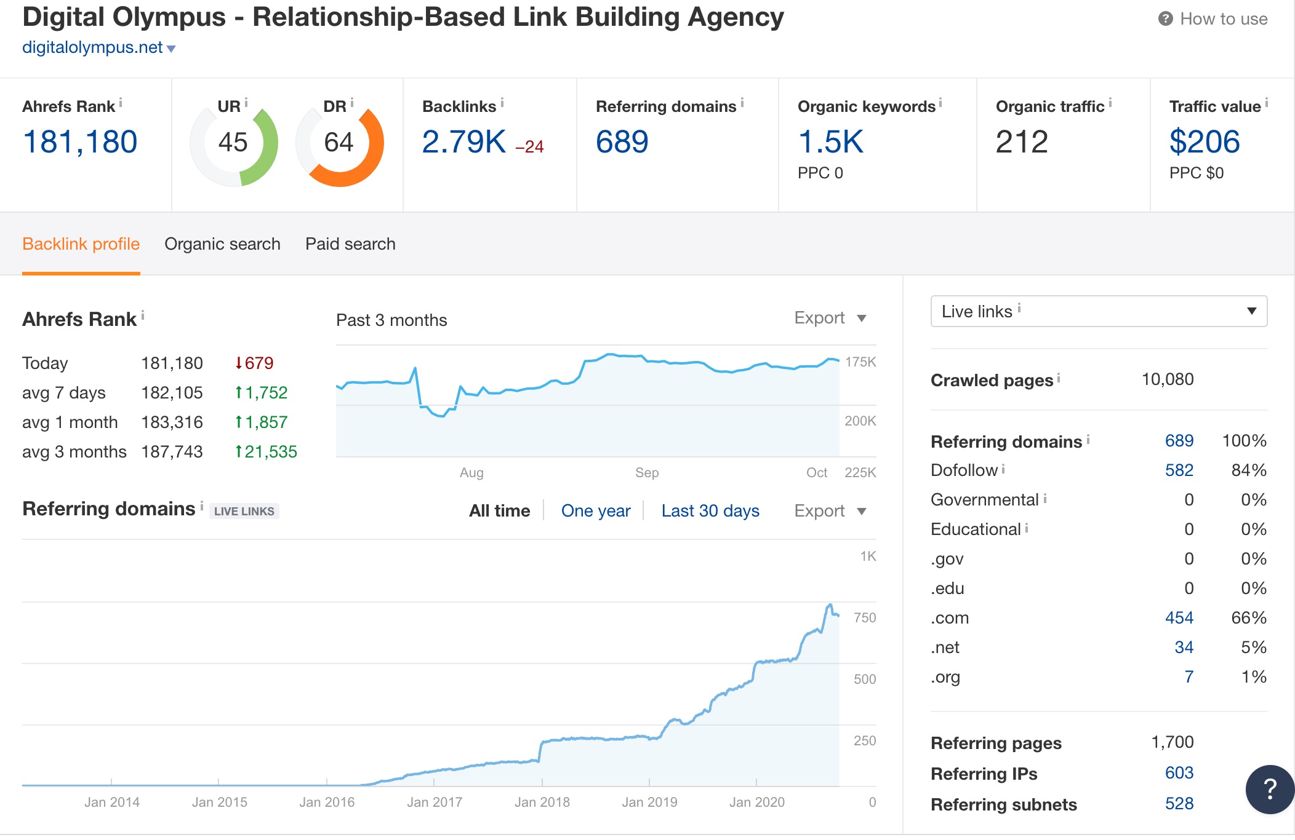This screenshot has height=840, width=1295.
Task: Click the info icon beside Backlinks
Action: click(x=502, y=103)
